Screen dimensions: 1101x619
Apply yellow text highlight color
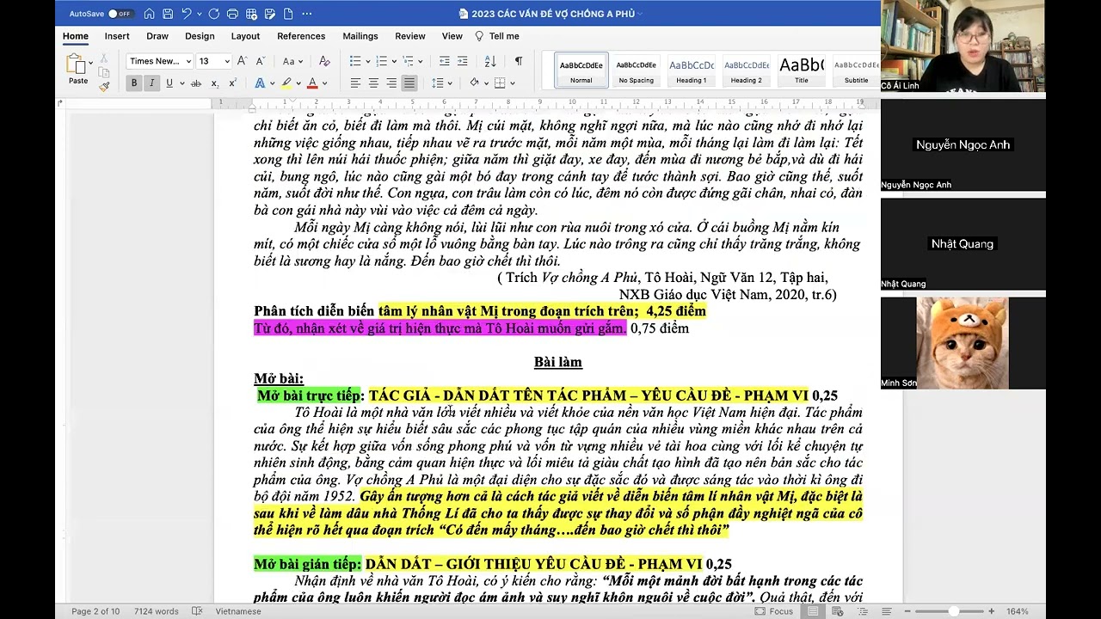pyautogui.click(x=286, y=83)
